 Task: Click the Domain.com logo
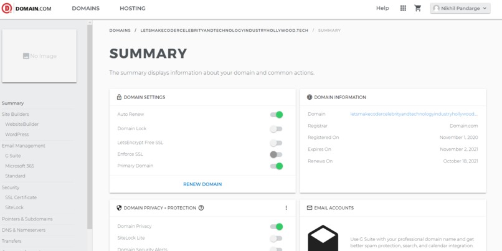27,8
